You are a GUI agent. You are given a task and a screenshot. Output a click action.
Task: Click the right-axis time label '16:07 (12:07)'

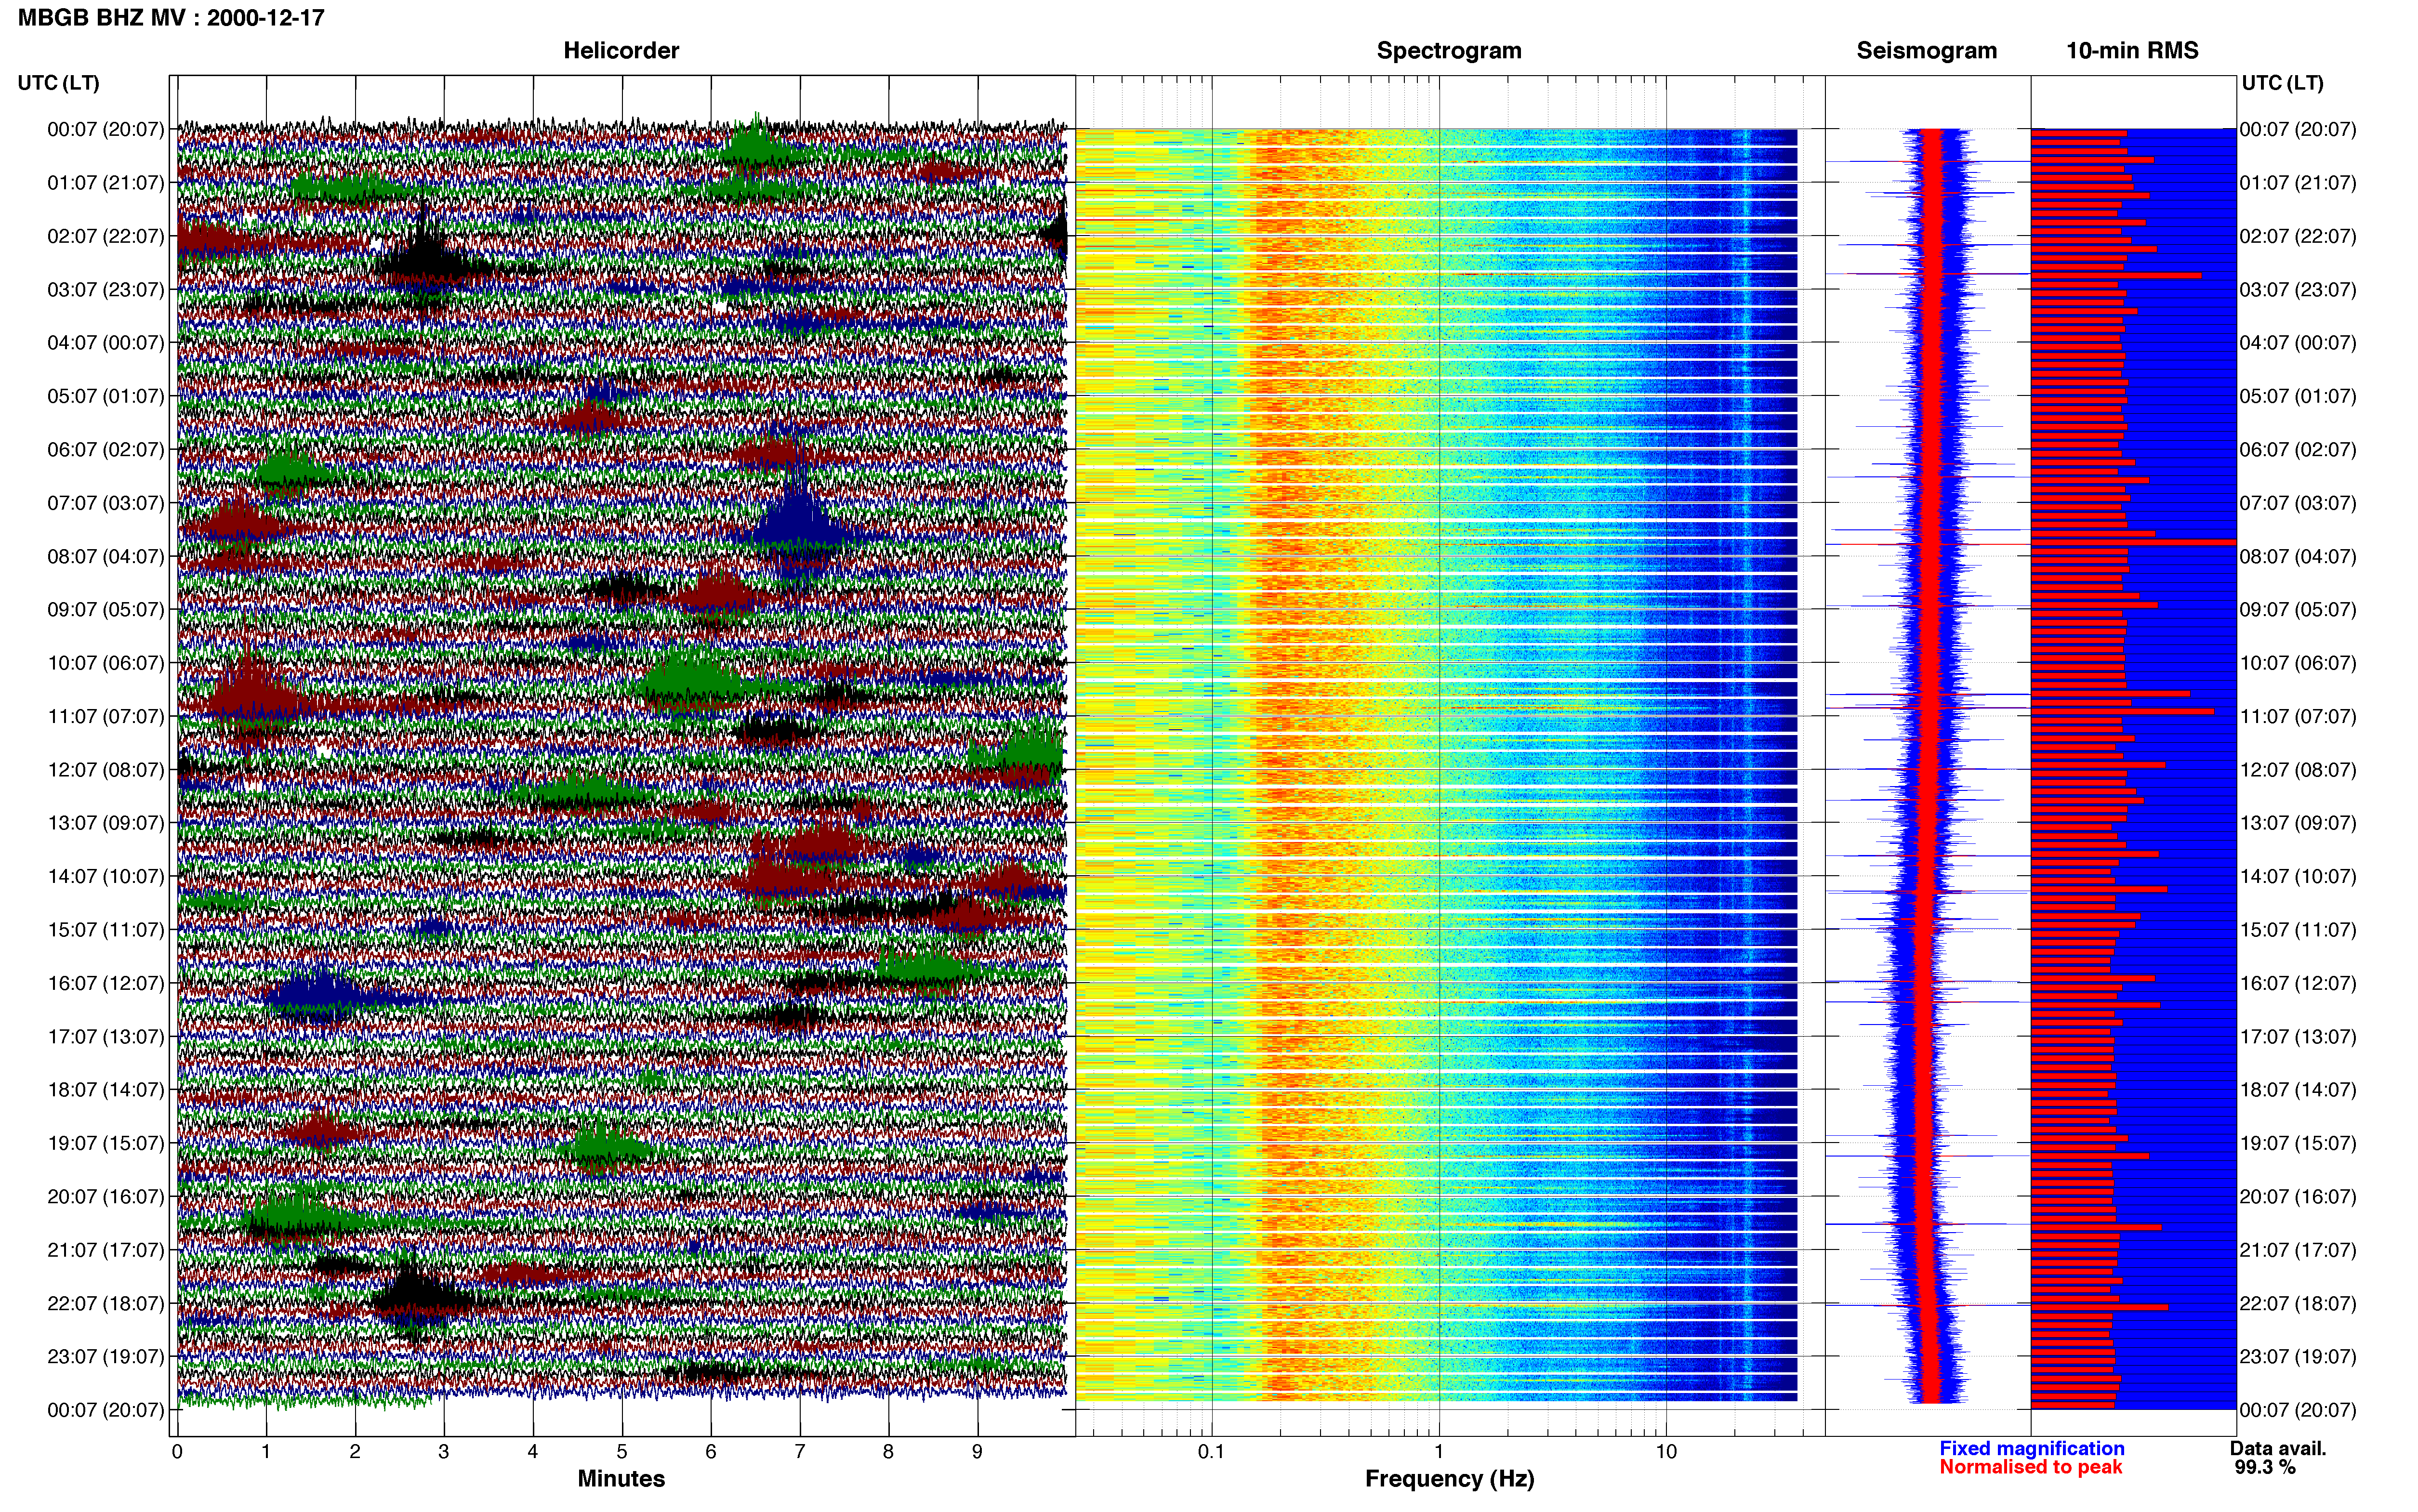point(2298,983)
